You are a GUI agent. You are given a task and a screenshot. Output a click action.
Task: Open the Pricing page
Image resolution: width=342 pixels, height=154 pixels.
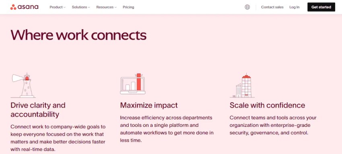pyautogui.click(x=128, y=7)
